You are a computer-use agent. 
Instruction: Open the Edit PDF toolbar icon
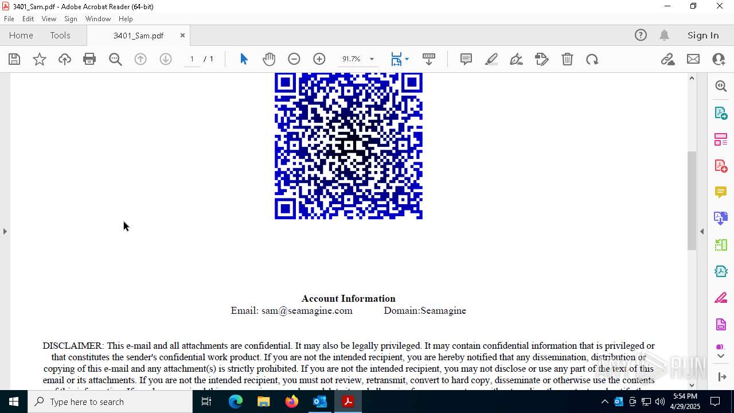coord(542,59)
